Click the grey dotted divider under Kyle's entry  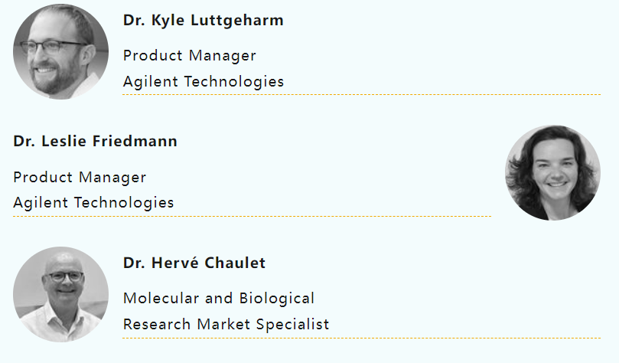(x=361, y=94)
